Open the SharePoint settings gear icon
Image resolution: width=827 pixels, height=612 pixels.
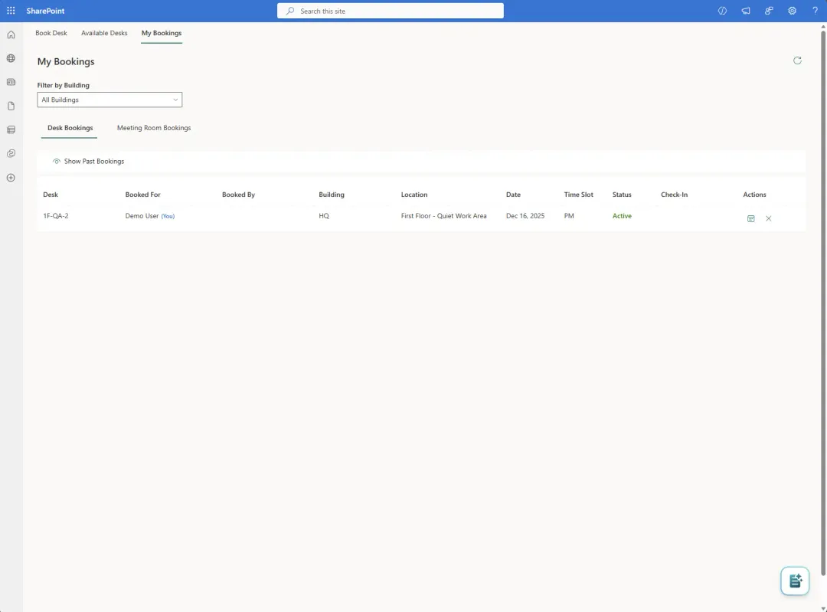pyautogui.click(x=792, y=10)
